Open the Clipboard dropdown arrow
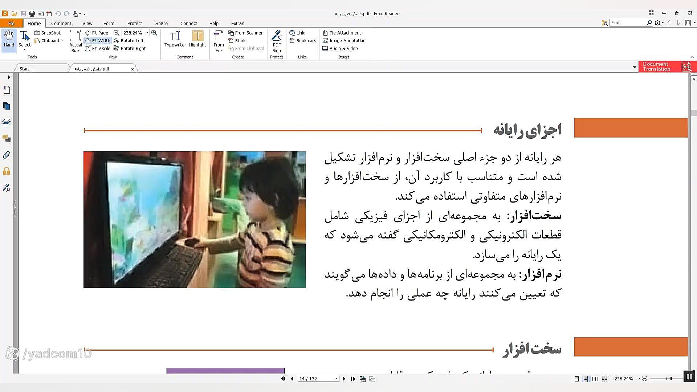Viewport: 697px width, 392px height. coord(62,41)
